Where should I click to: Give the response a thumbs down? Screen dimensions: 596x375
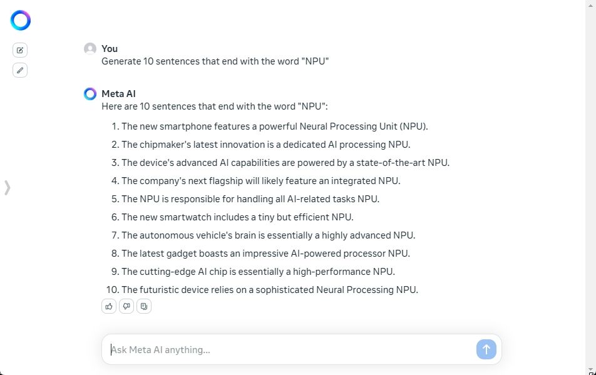pyautogui.click(x=126, y=306)
